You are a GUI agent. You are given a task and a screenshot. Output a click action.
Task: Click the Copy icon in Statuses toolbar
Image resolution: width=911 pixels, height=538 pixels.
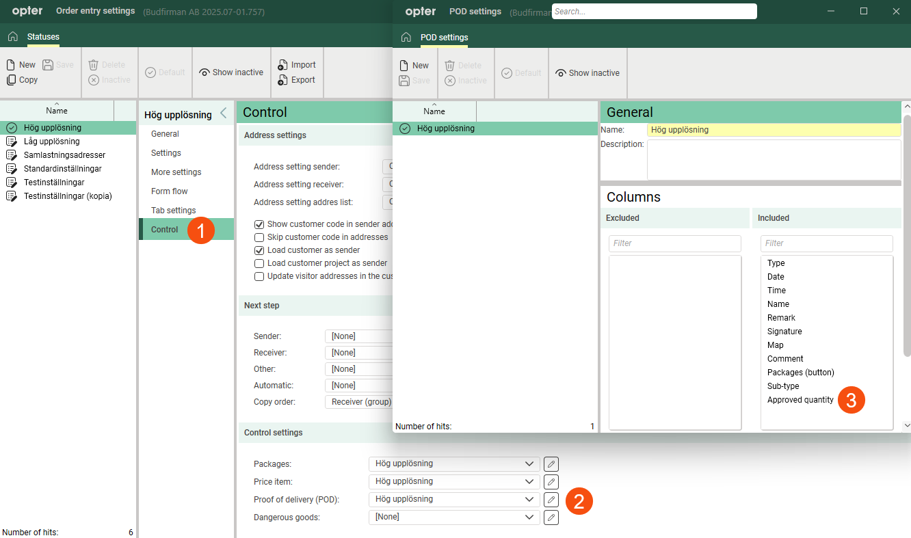(11, 80)
